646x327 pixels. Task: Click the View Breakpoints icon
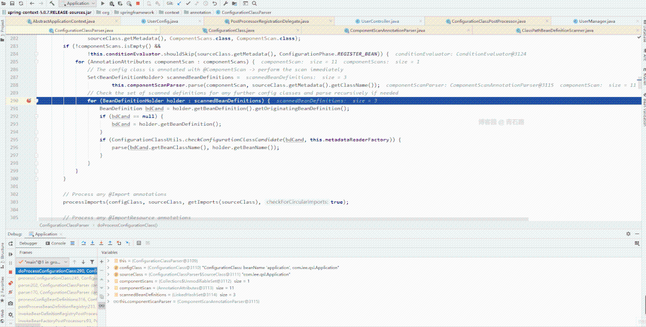tap(10, 283)
